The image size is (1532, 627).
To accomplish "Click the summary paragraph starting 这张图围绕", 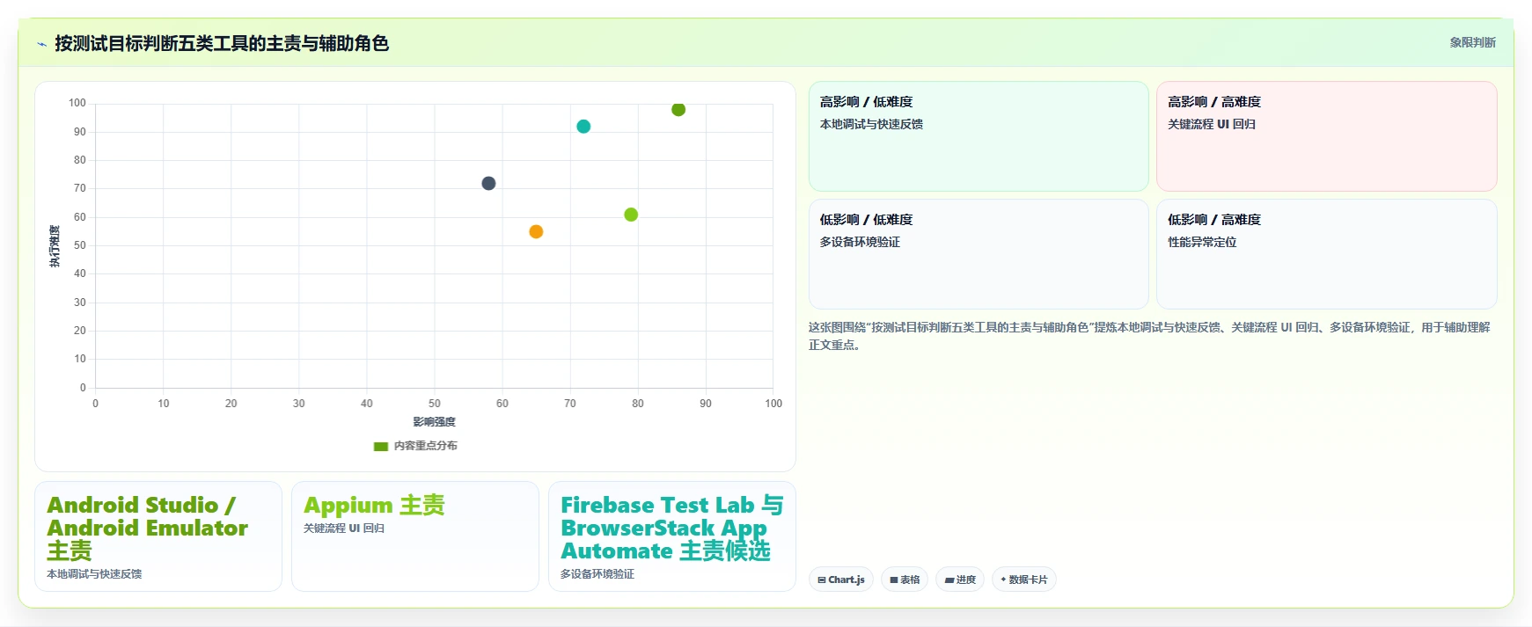I will click(1149, 336).
